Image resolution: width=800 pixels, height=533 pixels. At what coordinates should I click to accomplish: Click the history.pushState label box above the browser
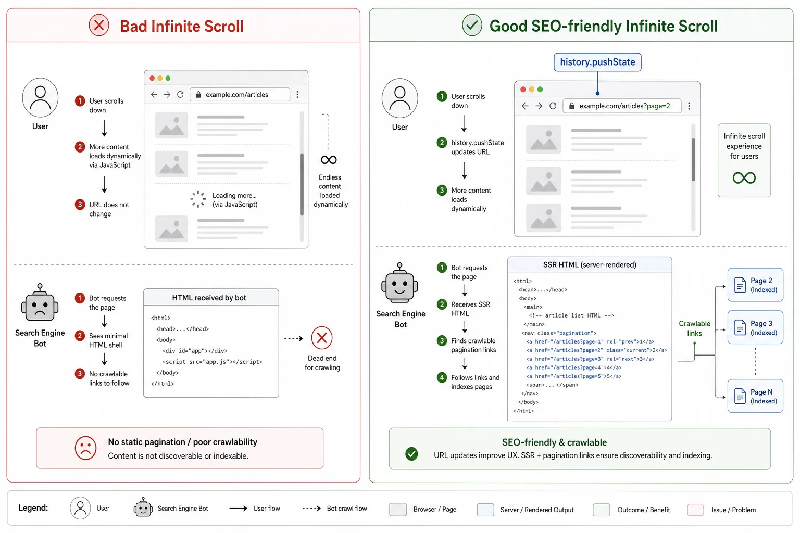(597, 62)
